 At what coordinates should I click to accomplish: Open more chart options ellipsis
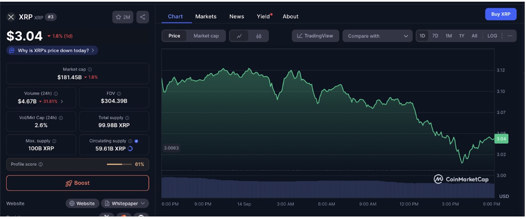pos(510,36)
